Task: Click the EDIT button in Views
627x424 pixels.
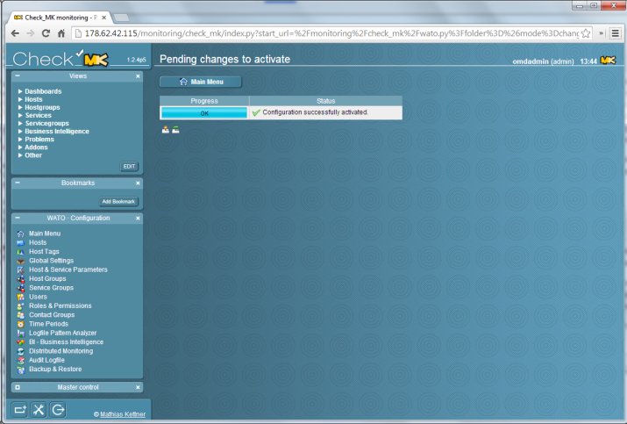Action: [129, 166]
